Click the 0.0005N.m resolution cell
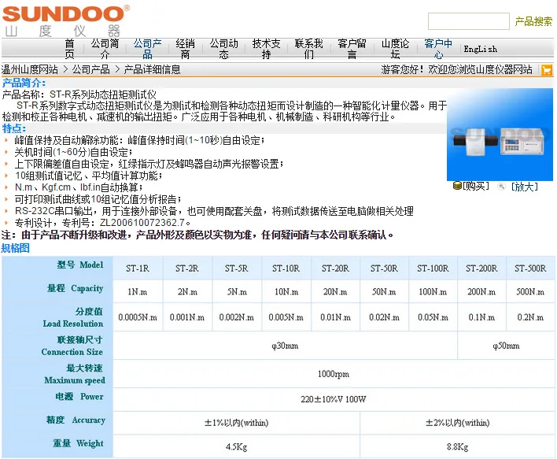This screenshot has height=459, width=557. pyautogui.click(x=138, y=317)
